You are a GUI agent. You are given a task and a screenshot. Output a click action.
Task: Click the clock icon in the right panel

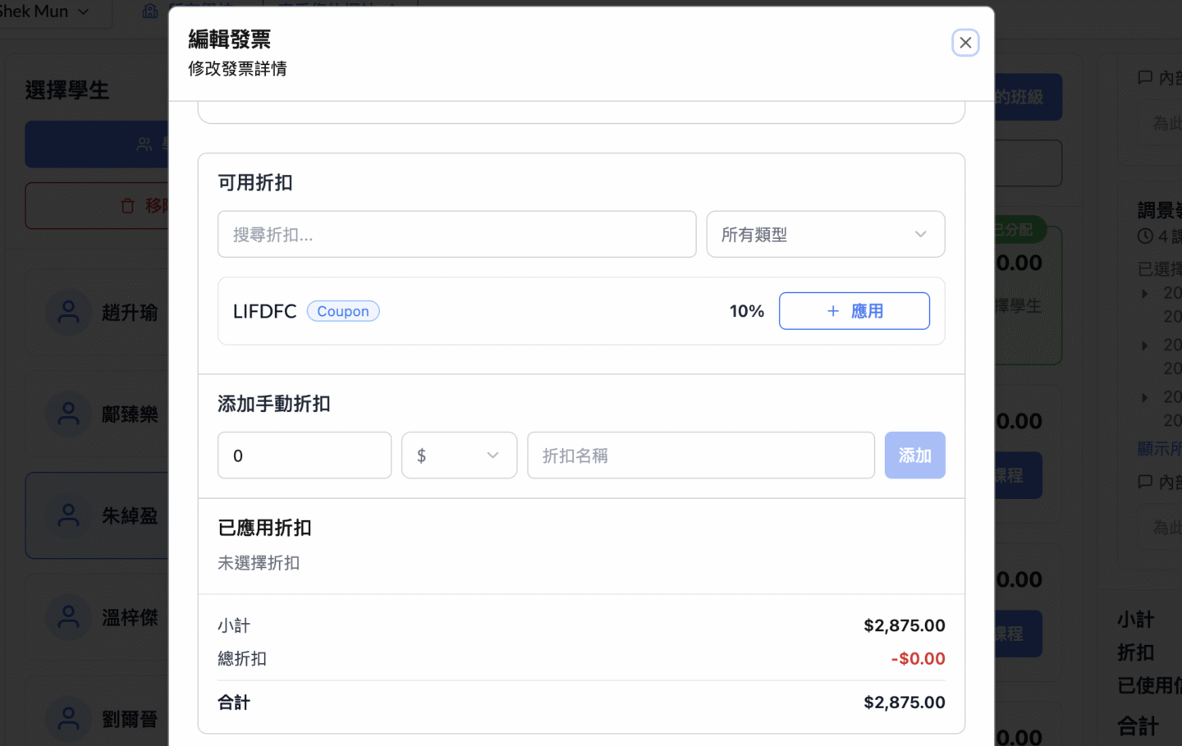point(1146,236)
